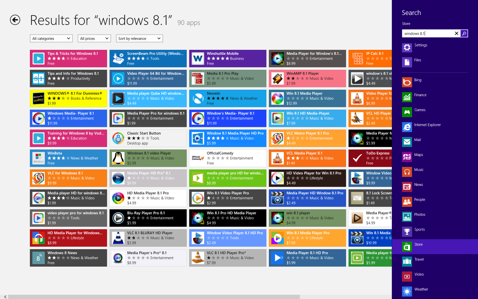
Task: Choose the Weather sun icon
Action: [407, 291]
